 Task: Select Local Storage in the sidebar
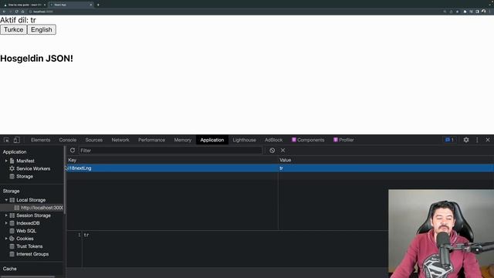(x=31, y=200)
